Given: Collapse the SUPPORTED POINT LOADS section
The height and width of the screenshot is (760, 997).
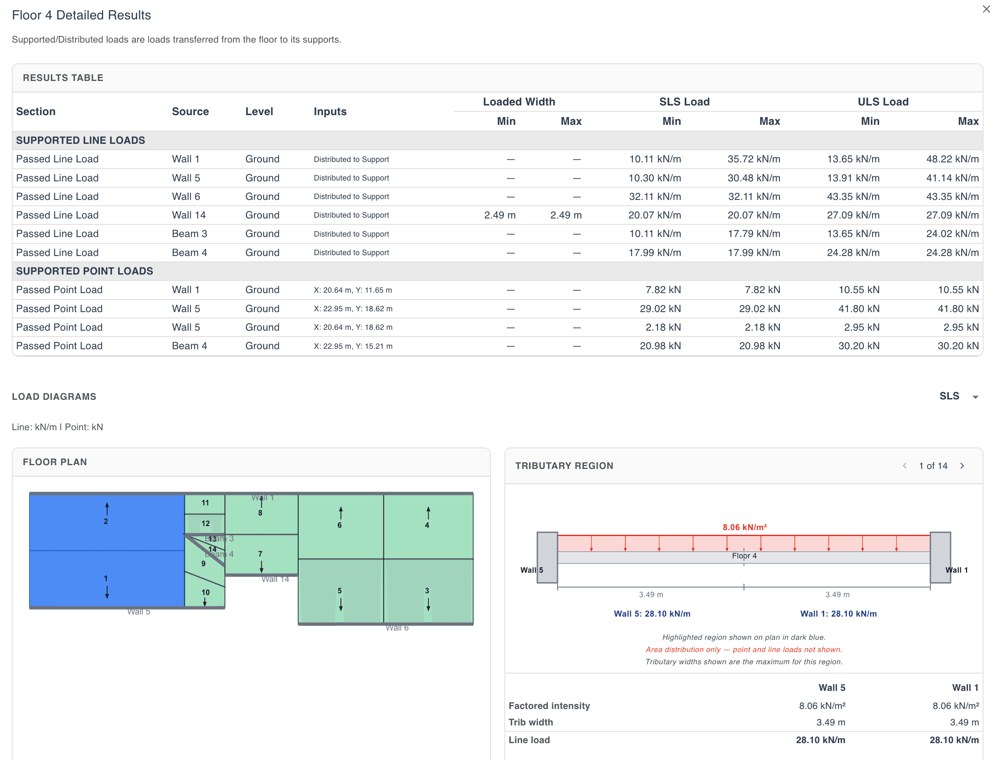Looking at the screenshot, I should coord(84,271).
